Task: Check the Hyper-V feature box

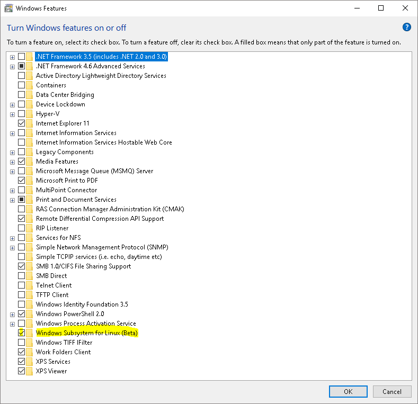Action: tap(21, 114)
